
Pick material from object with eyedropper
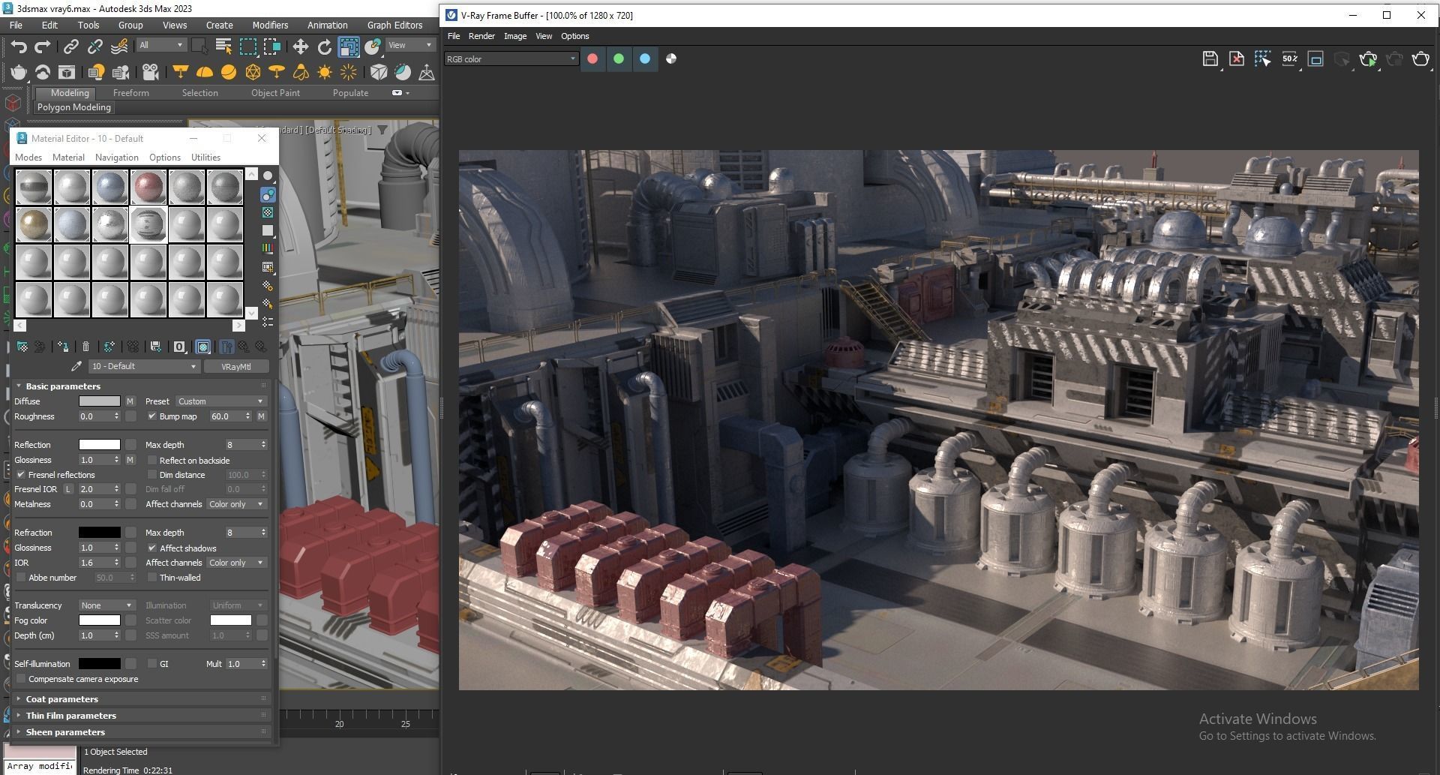pos(76,366)
